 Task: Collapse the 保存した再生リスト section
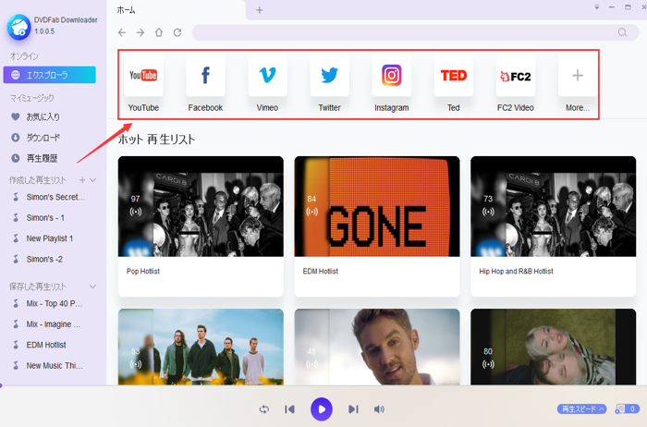point(92,287)
